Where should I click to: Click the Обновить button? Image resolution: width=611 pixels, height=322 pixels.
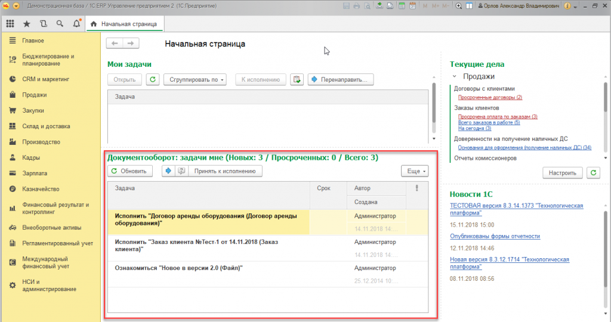(x=129, y=171)
